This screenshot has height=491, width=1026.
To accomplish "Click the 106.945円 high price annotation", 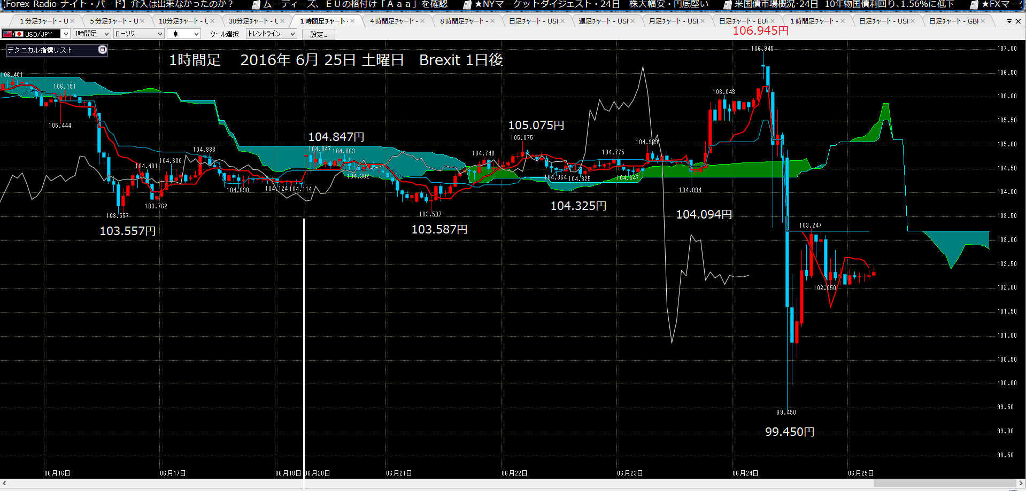I will pos(760,31).
